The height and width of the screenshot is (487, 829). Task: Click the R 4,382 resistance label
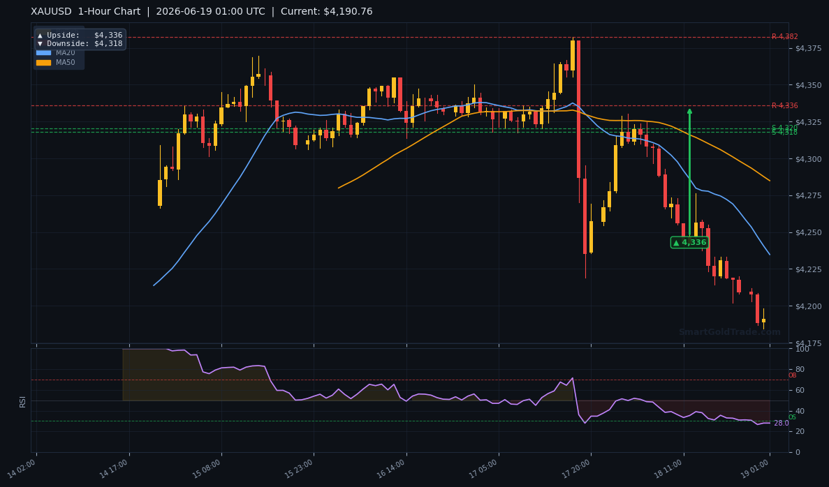(x=784, y=36)
